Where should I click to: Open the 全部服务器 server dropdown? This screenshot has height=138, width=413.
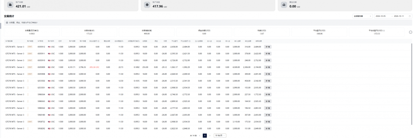click(362, 16)
